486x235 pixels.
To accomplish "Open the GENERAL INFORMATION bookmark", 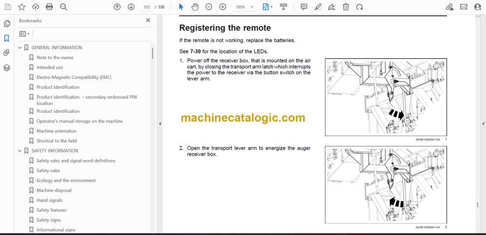I will [57, 48].
